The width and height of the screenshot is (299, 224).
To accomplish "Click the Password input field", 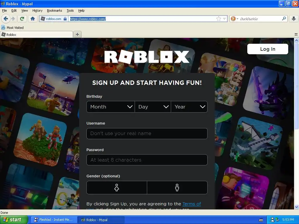I will tap(147, 160).
